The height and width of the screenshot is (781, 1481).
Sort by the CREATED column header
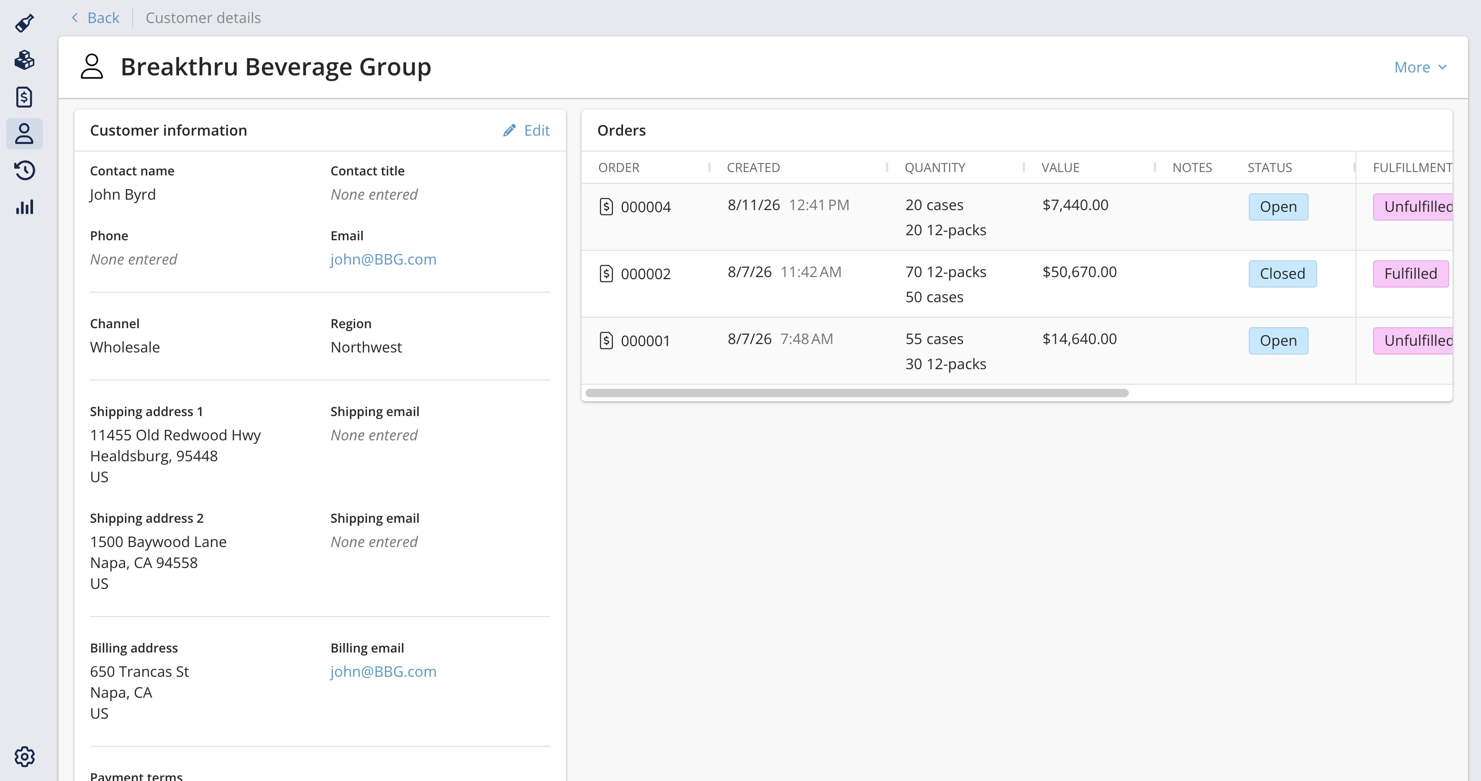(x=753, y=167)
